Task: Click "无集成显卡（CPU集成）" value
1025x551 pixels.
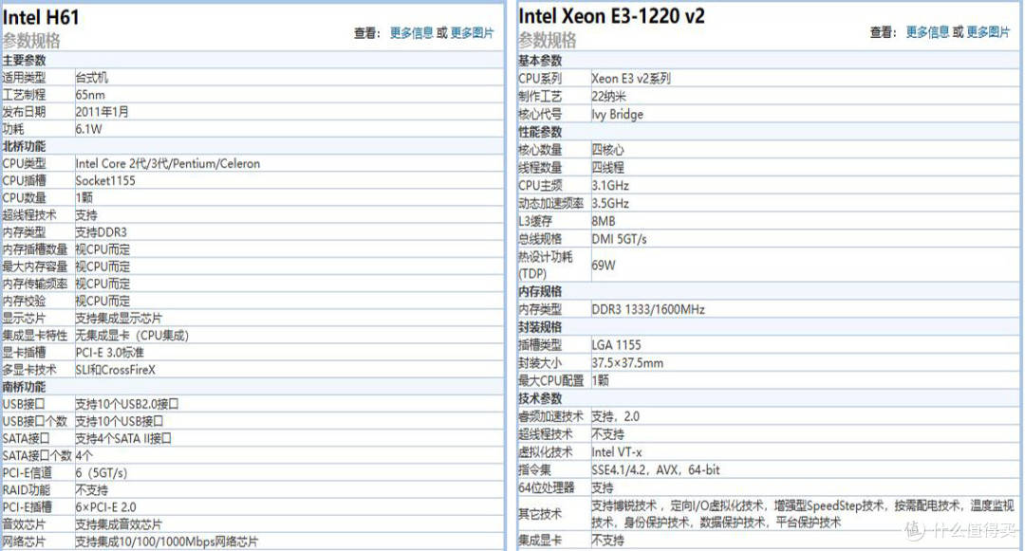Action: 132,336
